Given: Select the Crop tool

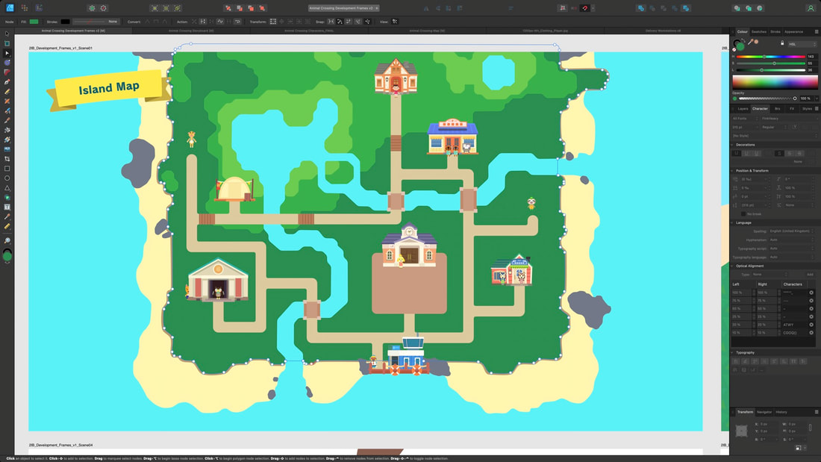Looking at the screenshot, I should click(7, 159).
